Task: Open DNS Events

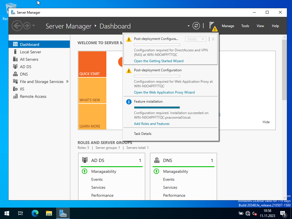Action: coord(169,179)
